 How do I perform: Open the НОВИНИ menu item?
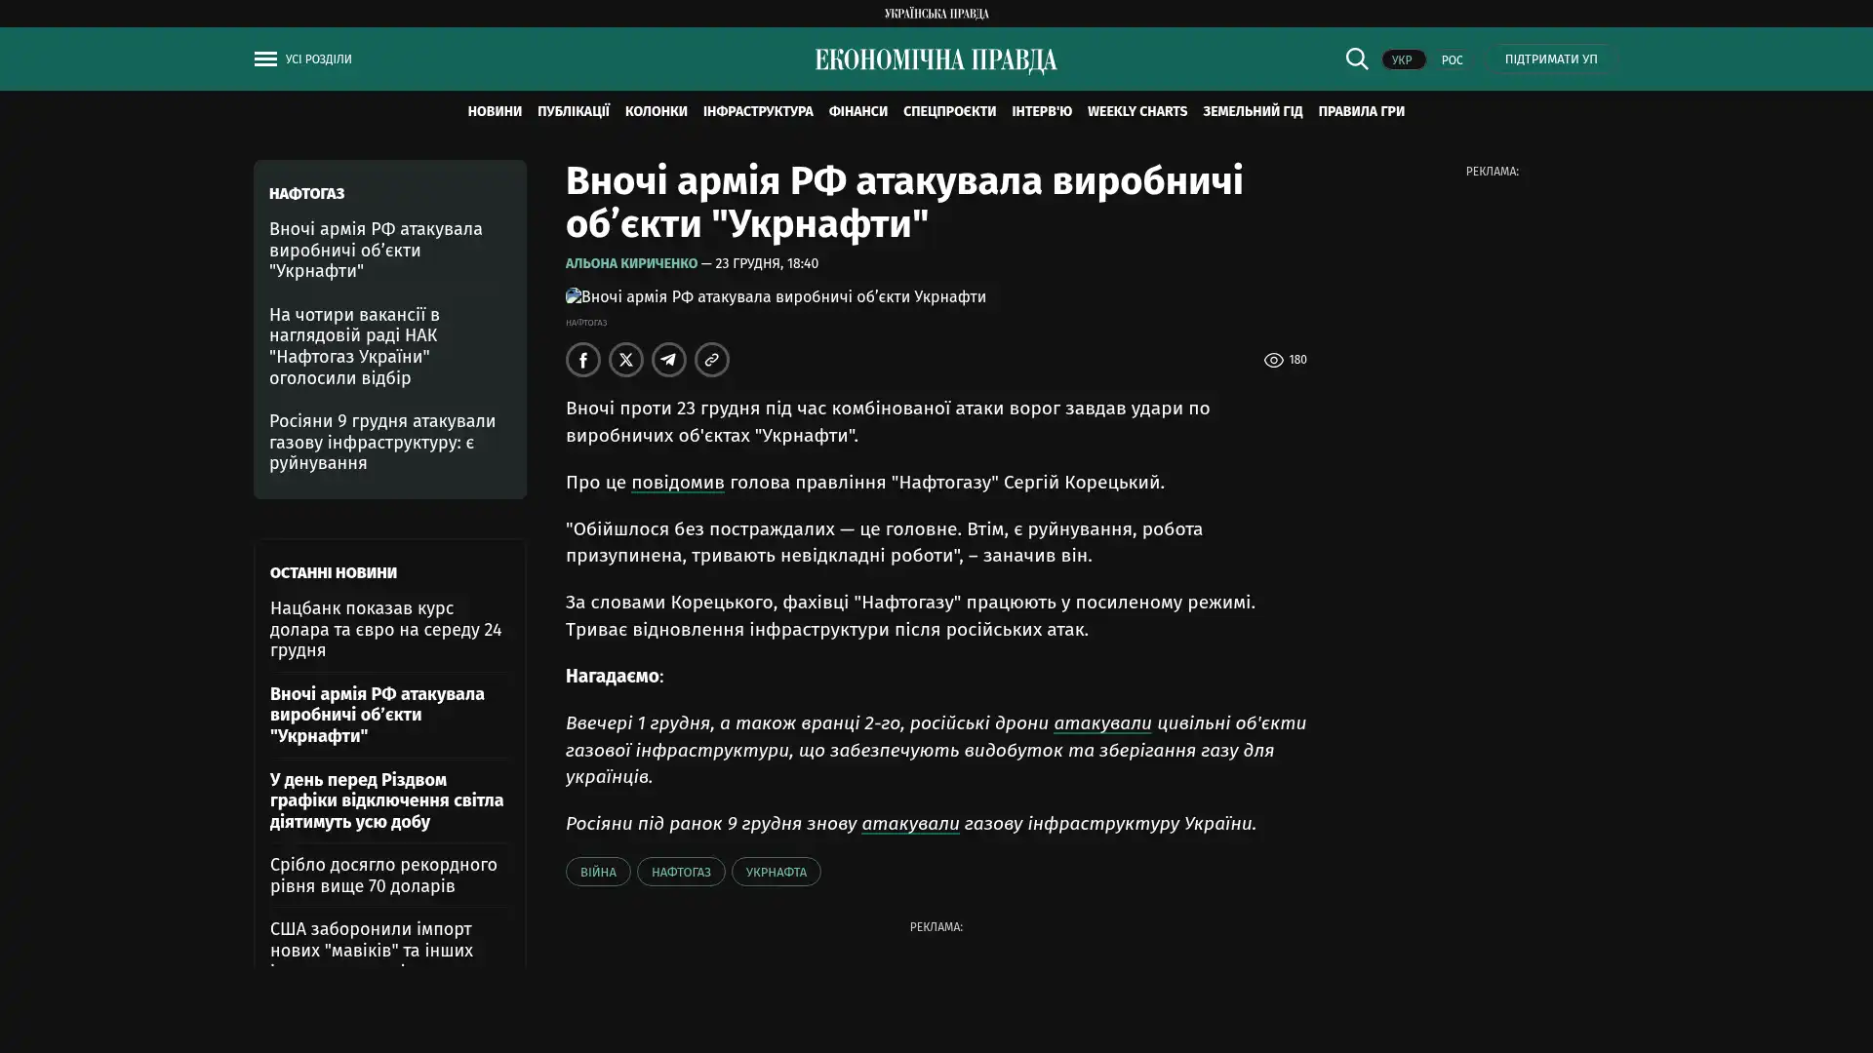point(495,111)
